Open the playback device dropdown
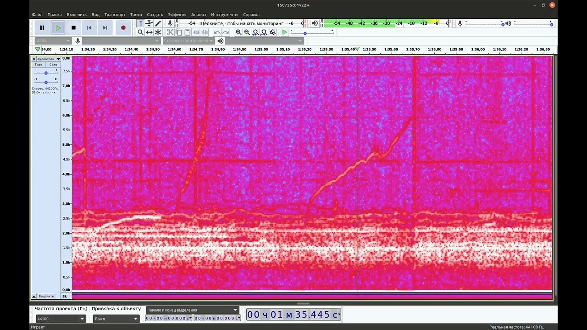Screen dimensions: 587x330 [x=265, y=41]
